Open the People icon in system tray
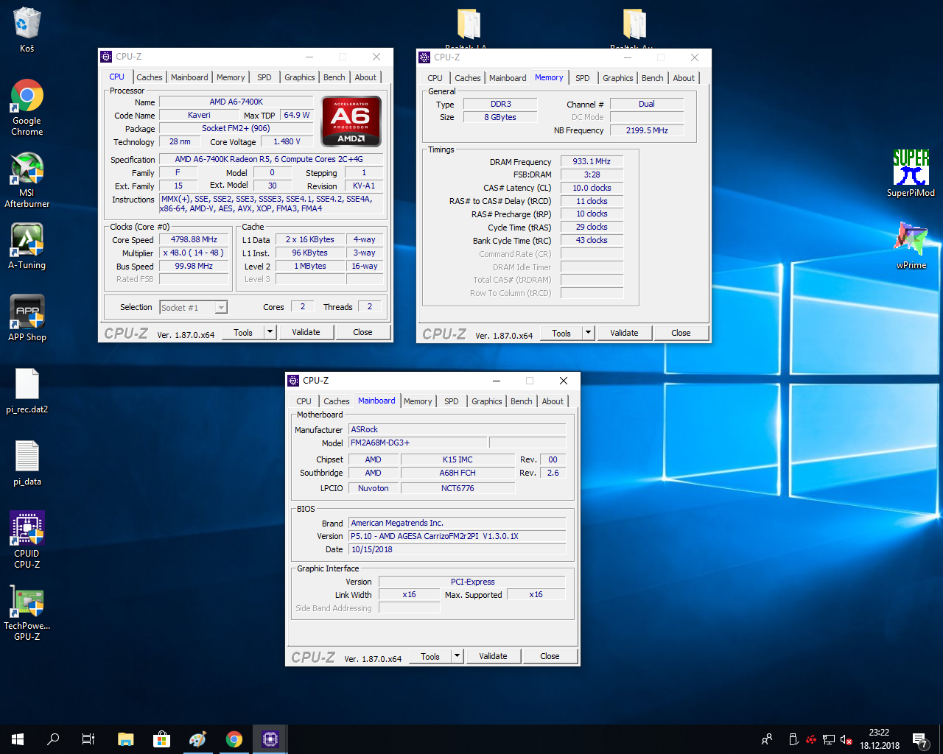943x754 pixels. tap(767, 739)
